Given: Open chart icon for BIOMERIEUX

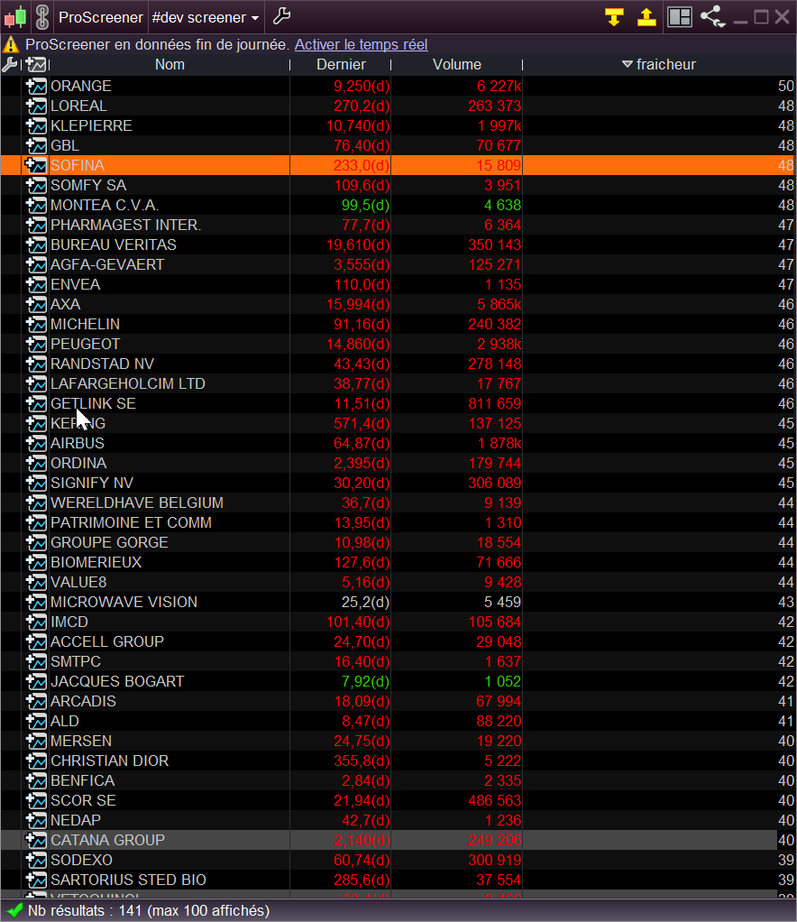Looking at the screenshot, I should tap(36, 562).
